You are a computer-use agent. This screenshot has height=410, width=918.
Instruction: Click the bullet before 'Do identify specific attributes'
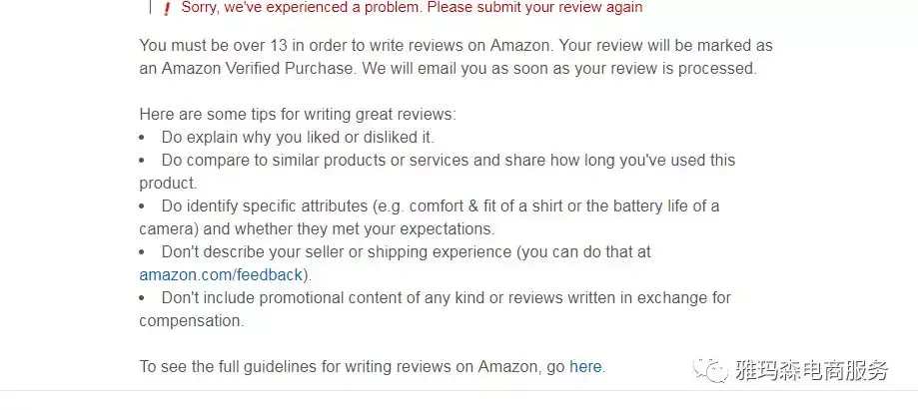coord(142,207)
